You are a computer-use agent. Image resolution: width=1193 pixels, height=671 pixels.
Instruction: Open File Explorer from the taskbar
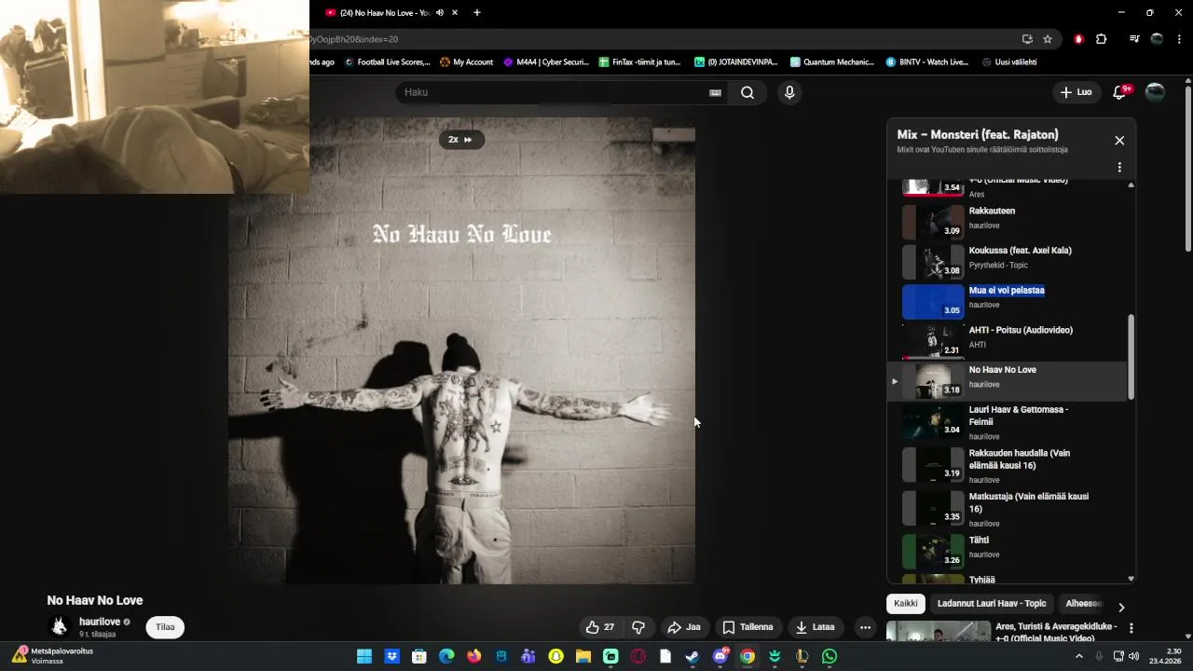click(x=583, y=656)
